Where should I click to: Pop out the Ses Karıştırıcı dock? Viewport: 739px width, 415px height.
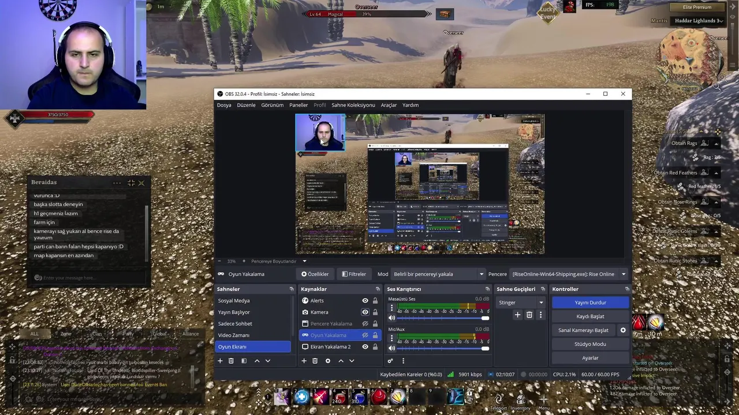coord(487,289)
